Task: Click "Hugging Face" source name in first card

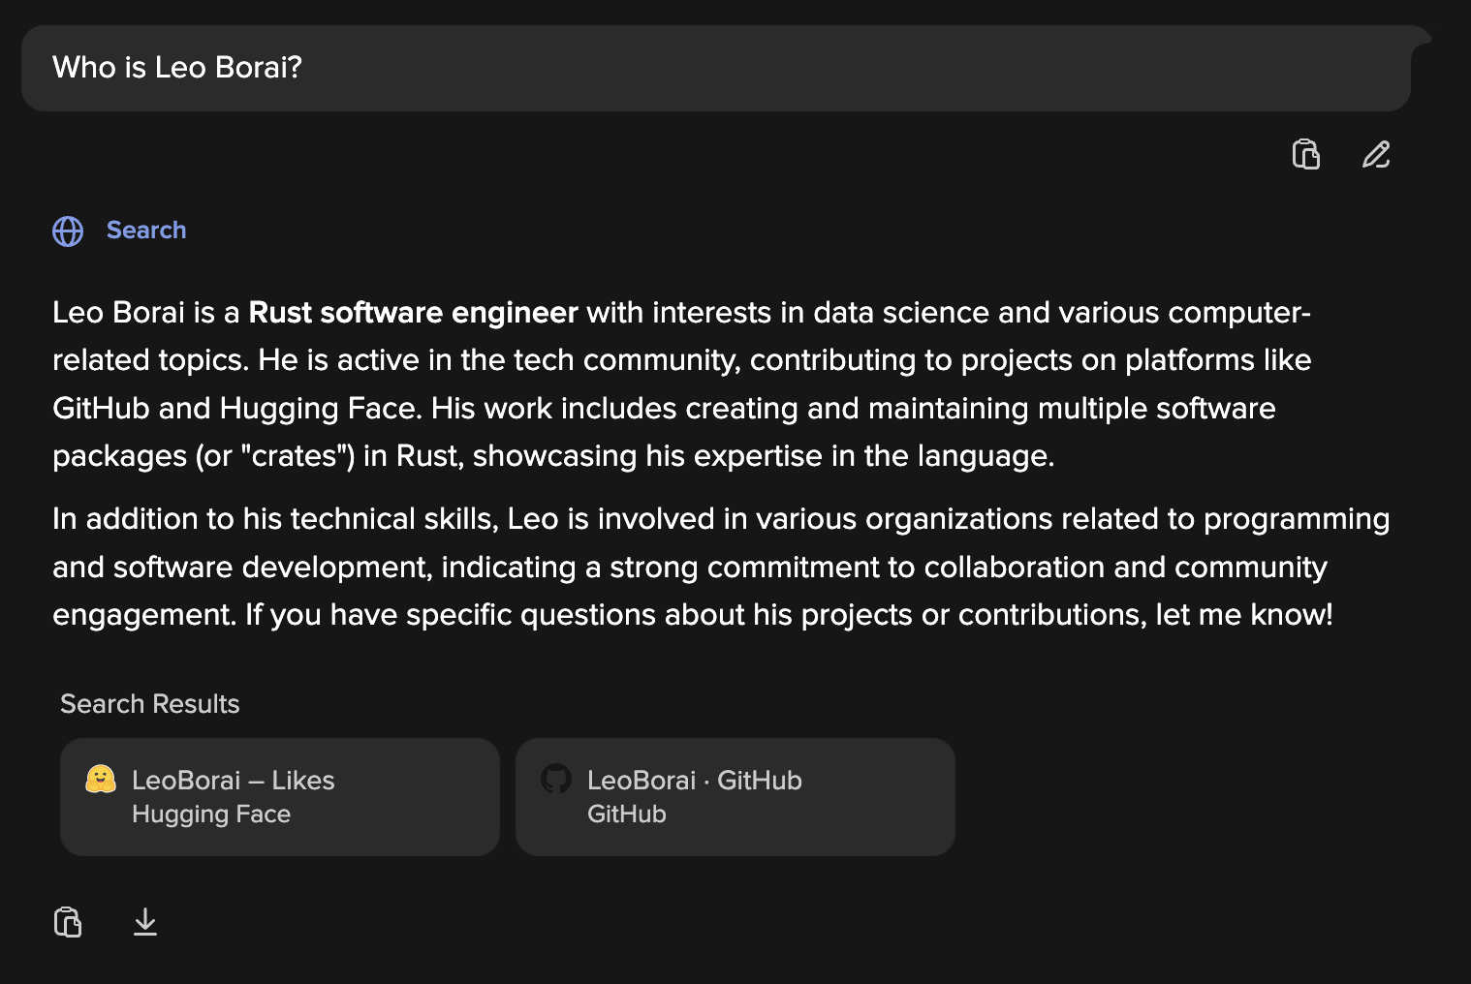Action: pyautogui.click(x=211, y=815)
